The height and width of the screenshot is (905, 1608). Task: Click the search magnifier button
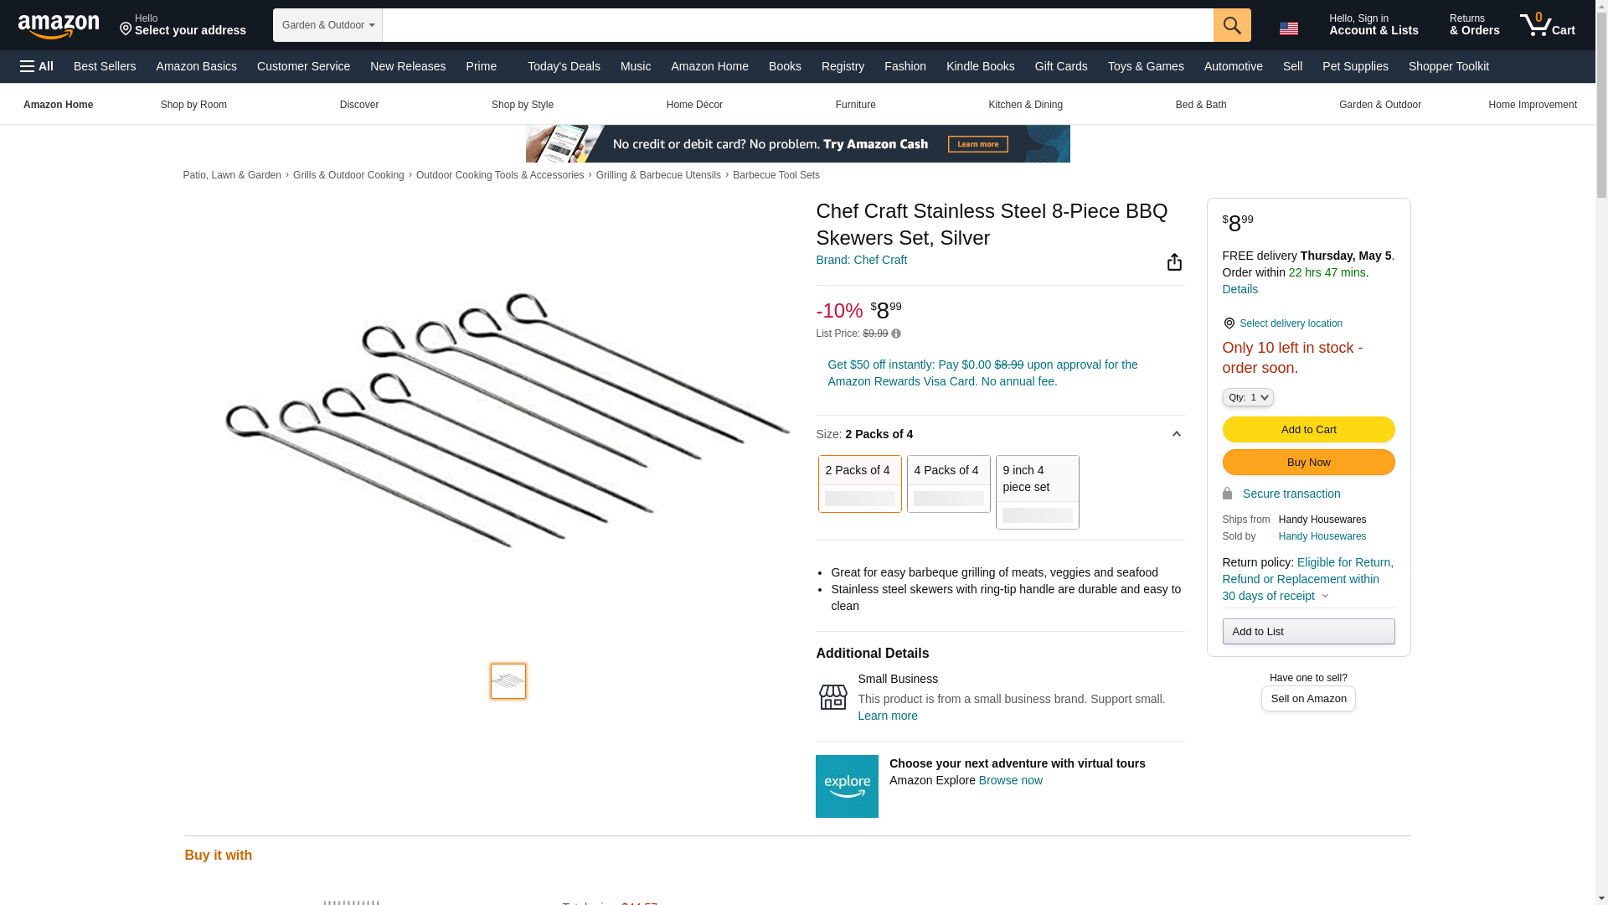pyautogui.click(x=1231, y=25)
